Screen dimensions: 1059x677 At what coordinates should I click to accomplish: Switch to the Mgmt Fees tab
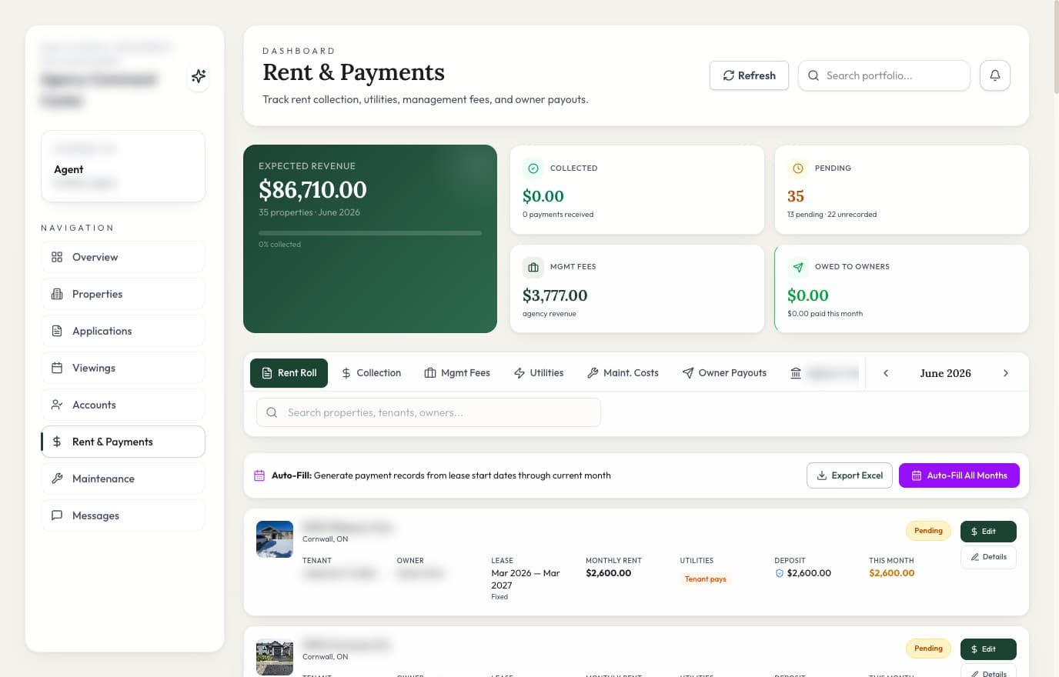[457, 373]
